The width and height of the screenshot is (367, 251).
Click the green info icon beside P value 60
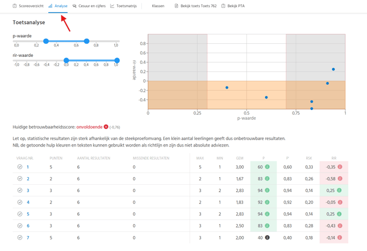(x=267, y=167)
